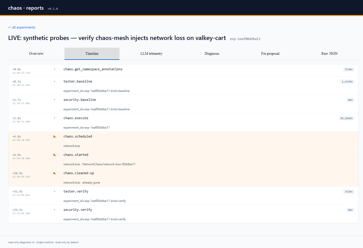Click the LIVE synthetic probes page title
This screenshot has height=248, width=363.
(117, 38)
